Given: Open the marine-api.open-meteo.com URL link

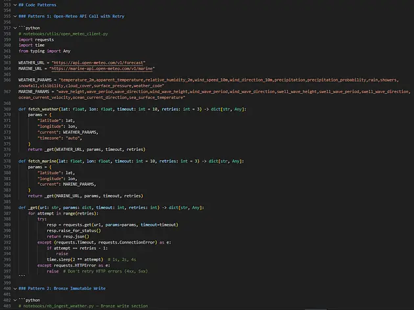Looking at the screenshot, I should (x=102, y=68).
